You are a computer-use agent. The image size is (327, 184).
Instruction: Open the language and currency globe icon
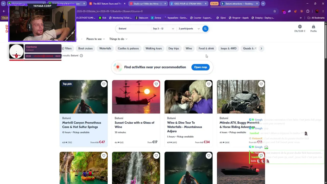click(x=300, y=27)
